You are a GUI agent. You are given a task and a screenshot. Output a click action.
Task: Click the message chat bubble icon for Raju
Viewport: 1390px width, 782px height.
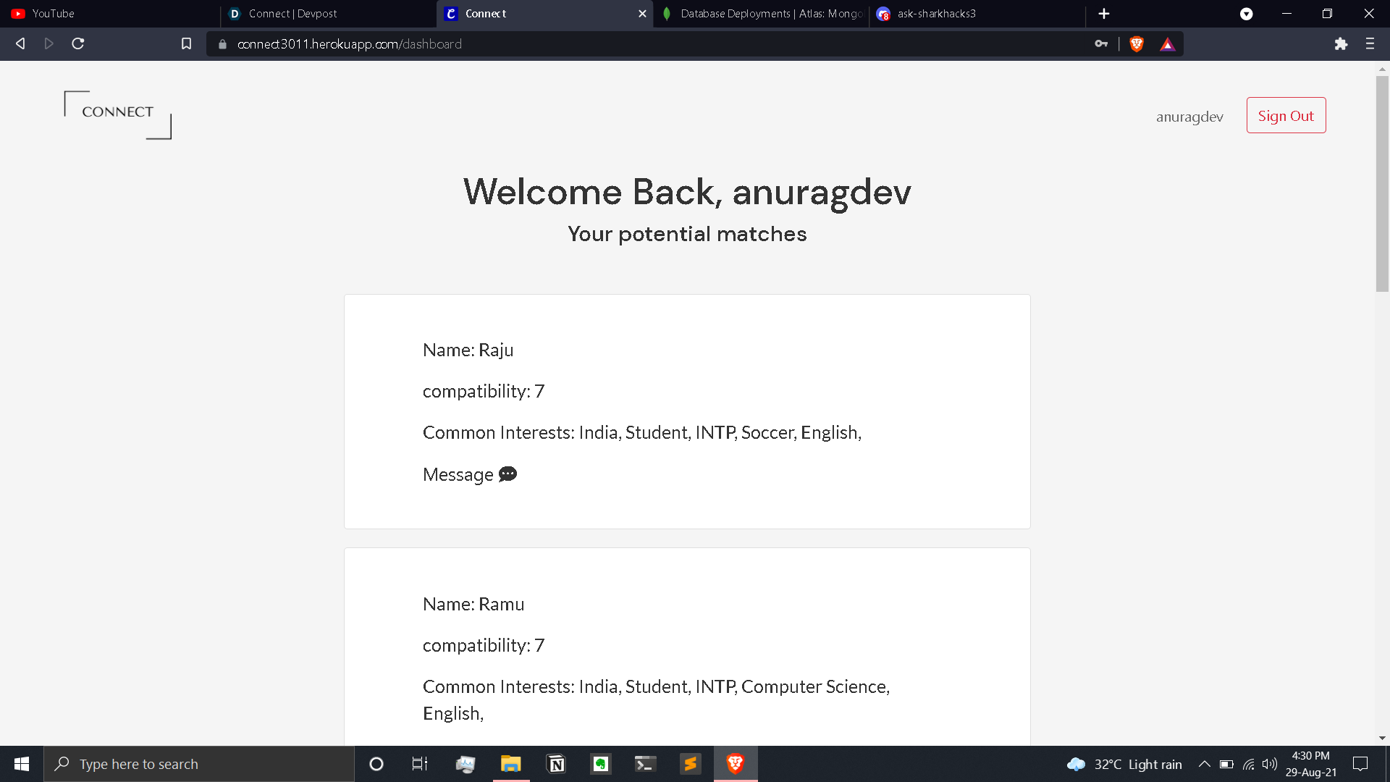(x=507, y=474)
